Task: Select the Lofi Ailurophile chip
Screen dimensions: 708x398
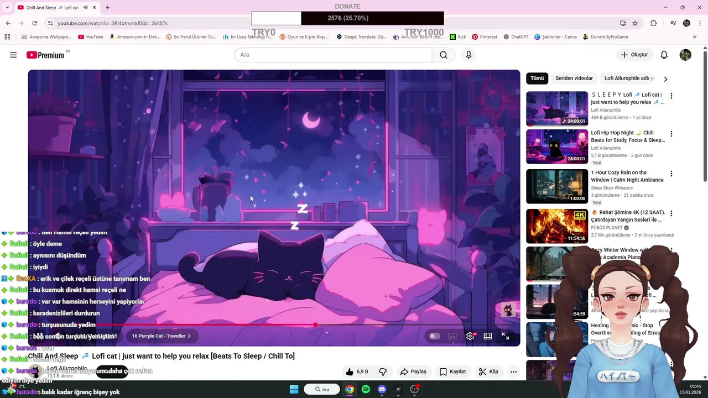Action: 629,78
